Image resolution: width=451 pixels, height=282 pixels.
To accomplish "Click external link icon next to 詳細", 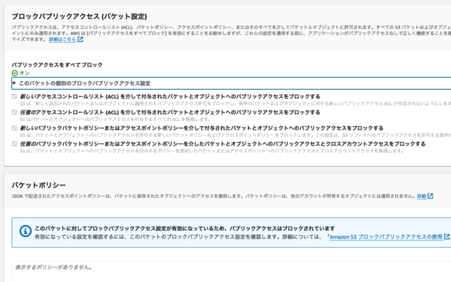I will pyautogui.click(x=430, y=196).
